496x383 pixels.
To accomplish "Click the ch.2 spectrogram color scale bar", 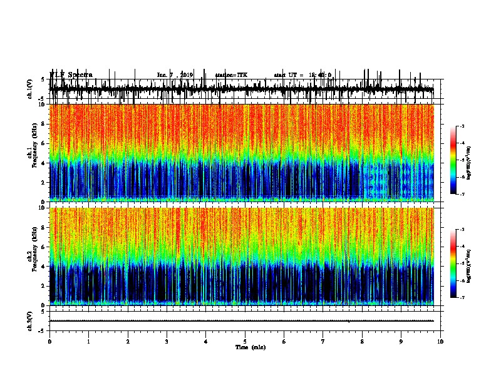I will [453, 263].
